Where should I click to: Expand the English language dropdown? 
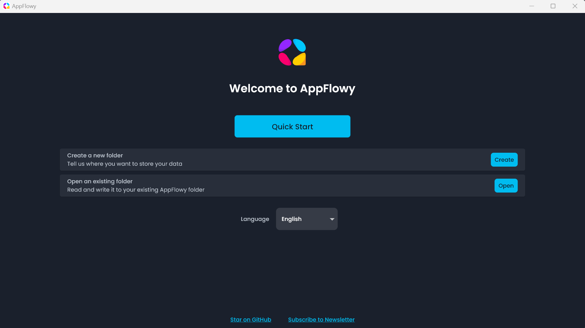307,219
